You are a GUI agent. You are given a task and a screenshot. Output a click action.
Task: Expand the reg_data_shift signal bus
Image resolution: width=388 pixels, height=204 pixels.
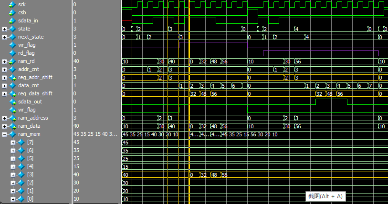pyautogui.click(x=4, y=94)
